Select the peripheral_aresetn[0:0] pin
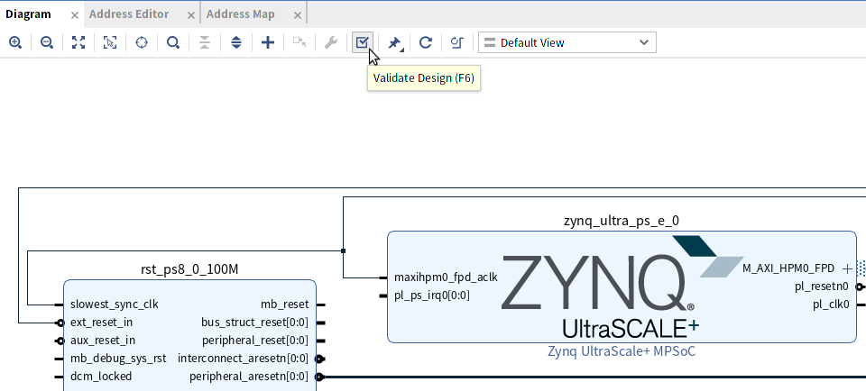This screenshot has width=866, height=391. tap(249, 376)
